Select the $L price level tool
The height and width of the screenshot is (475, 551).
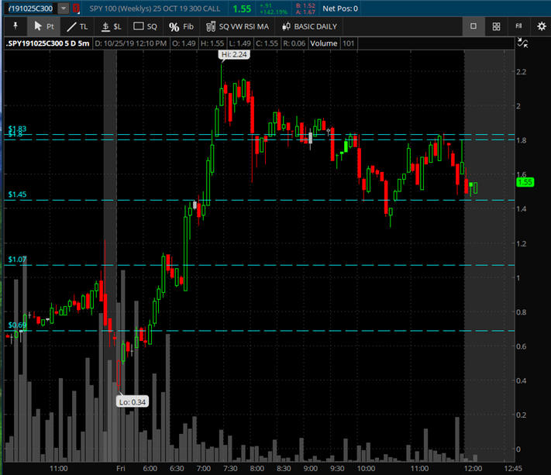[x=111, y=26]
